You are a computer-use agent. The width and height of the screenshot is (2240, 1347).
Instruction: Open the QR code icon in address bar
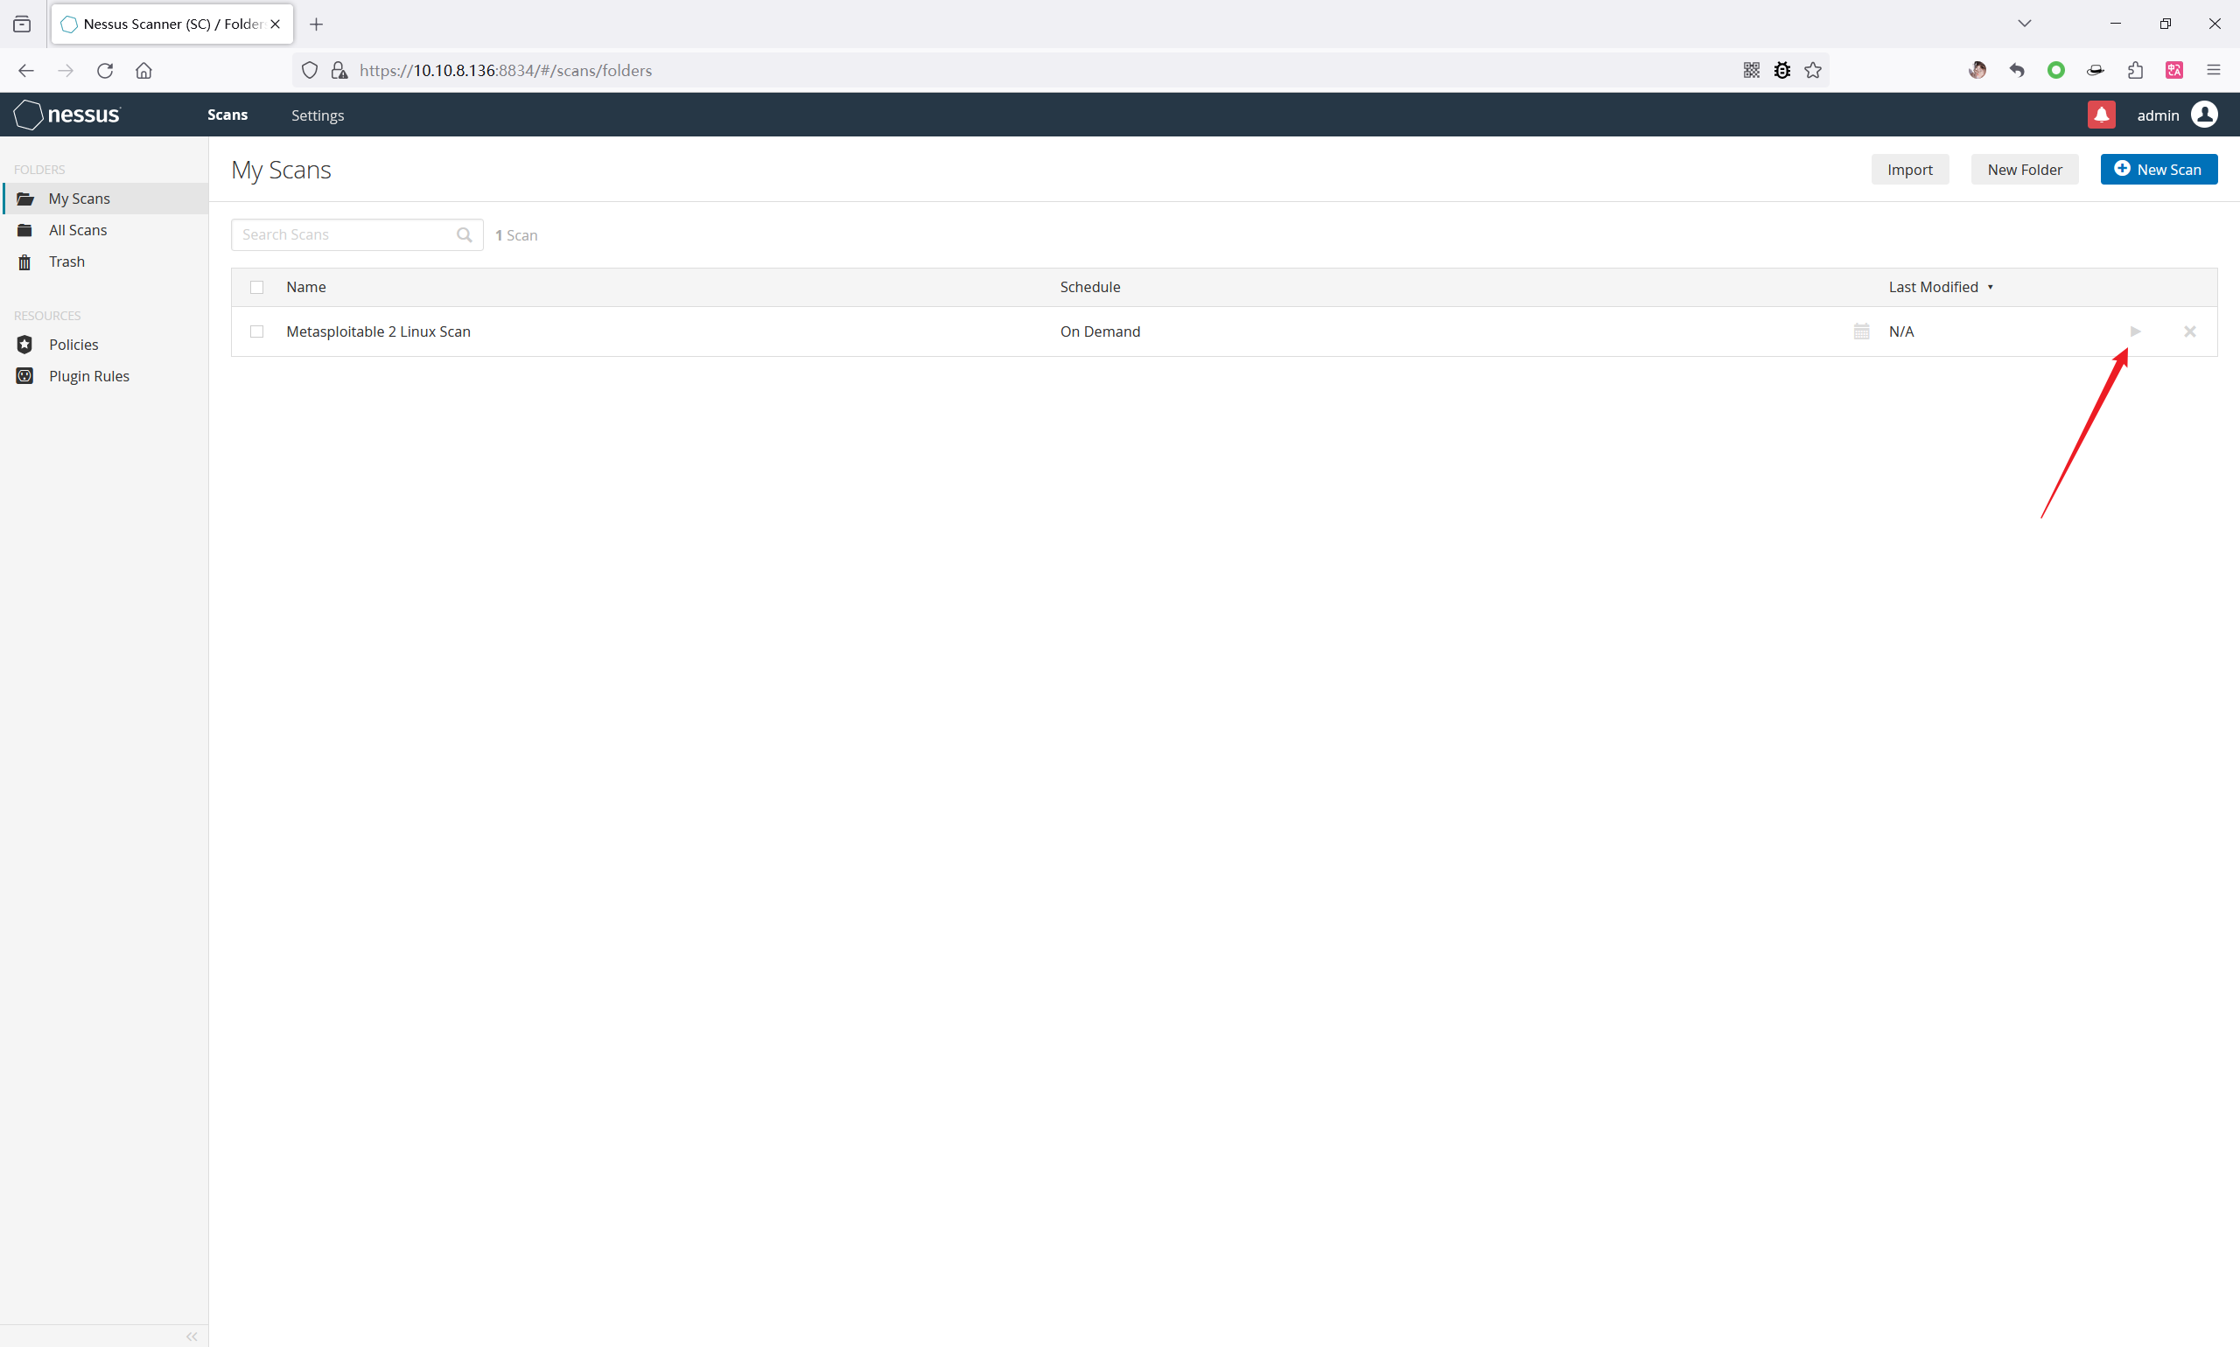pyautogui.click(x=1752, y=70)
